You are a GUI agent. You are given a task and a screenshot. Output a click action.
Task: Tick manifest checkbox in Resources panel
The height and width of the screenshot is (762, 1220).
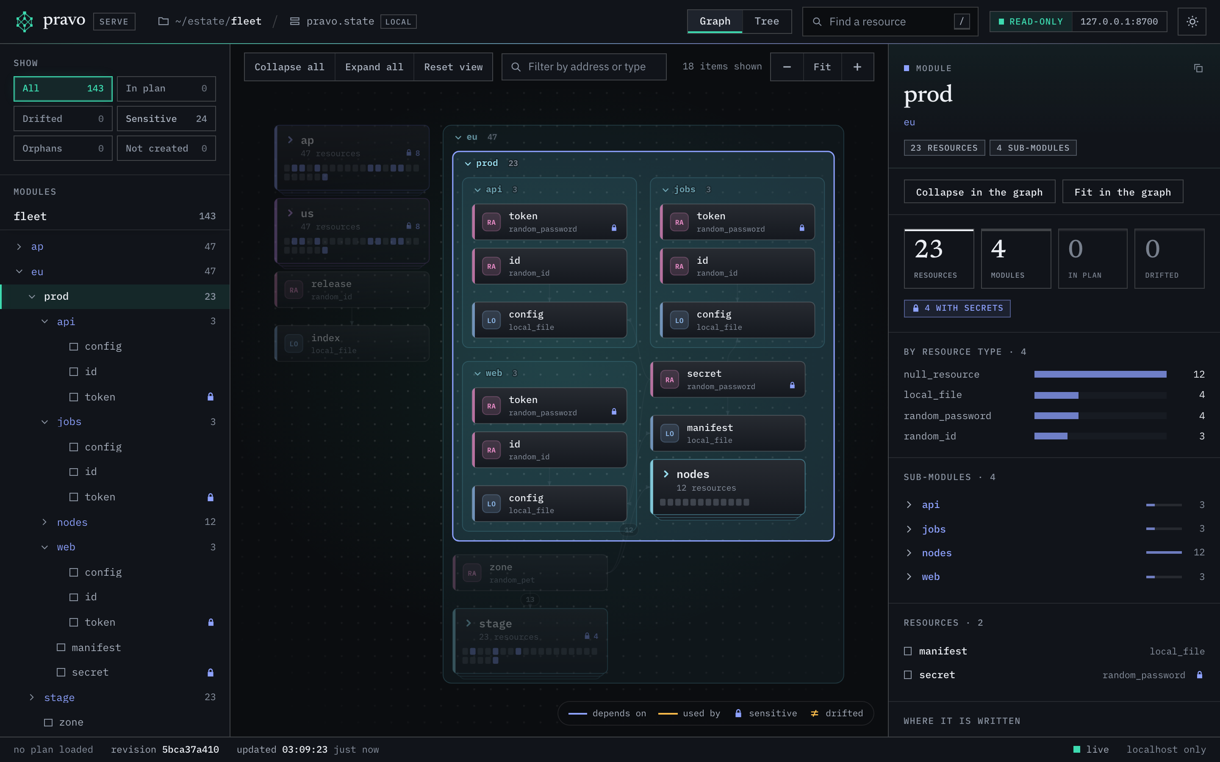click(x=908, y=651)
